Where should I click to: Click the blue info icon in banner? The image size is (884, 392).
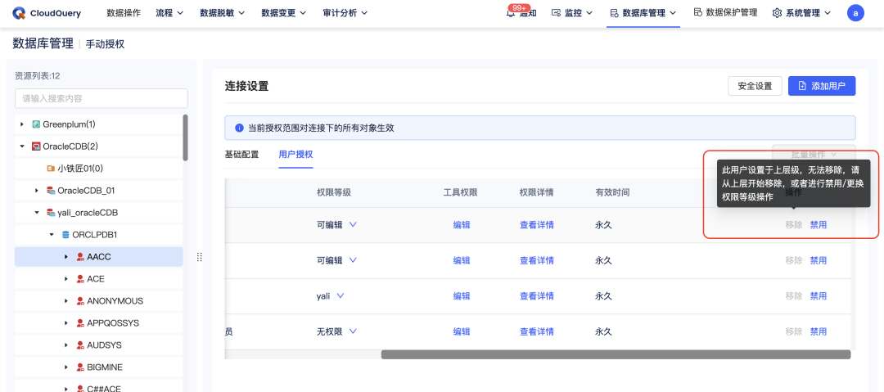point(239,128)
